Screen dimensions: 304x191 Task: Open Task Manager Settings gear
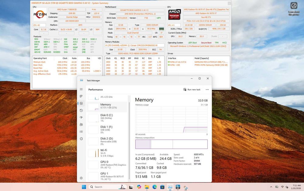(81, 178)
